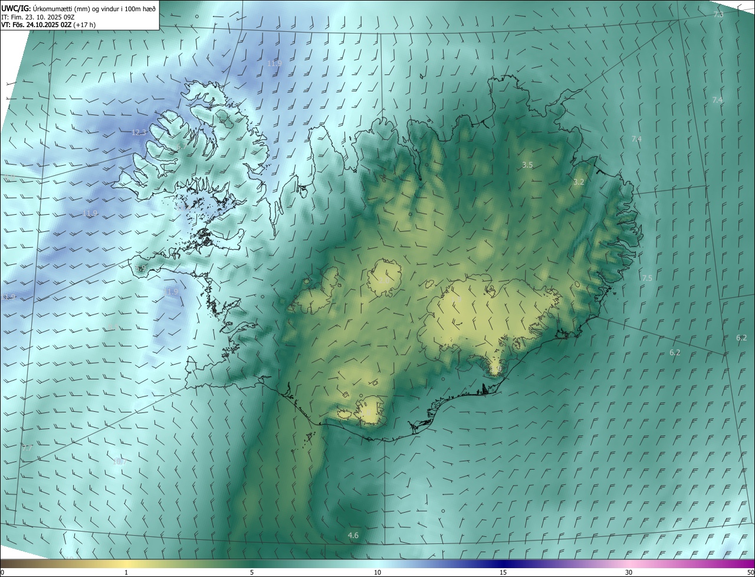Click the '10' tick on the colour scale
755x577 pixels.
click(x=377, y=572)
